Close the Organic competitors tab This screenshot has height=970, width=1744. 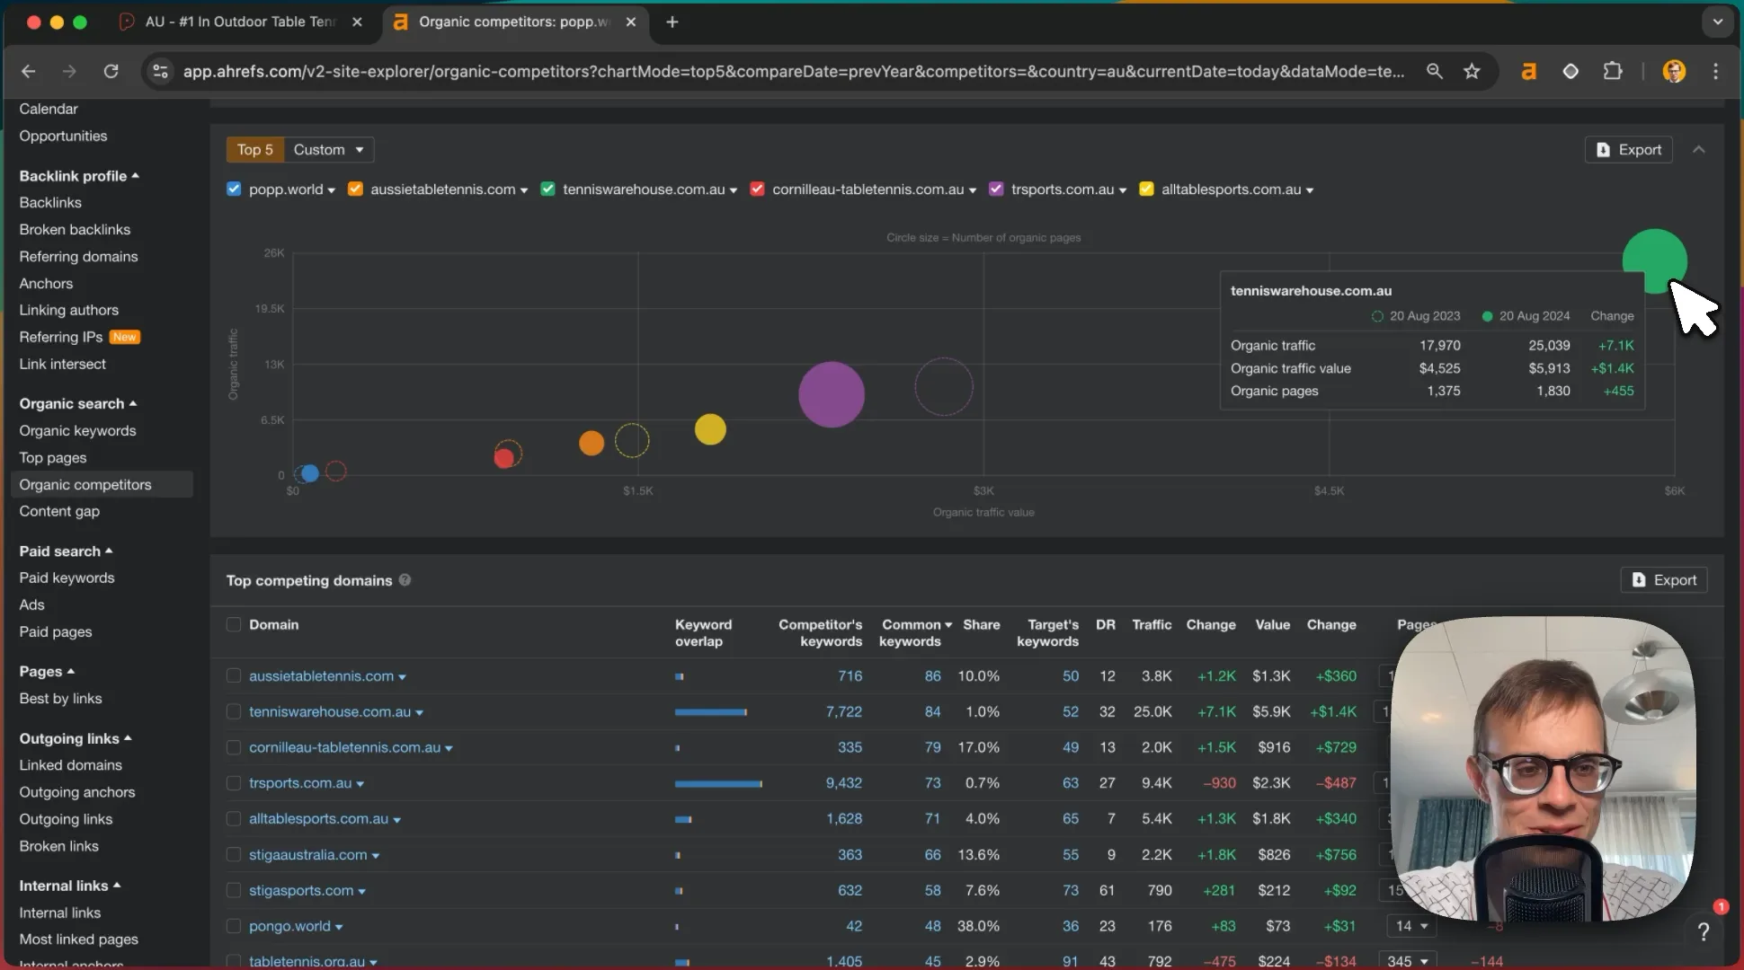(631, 22)
